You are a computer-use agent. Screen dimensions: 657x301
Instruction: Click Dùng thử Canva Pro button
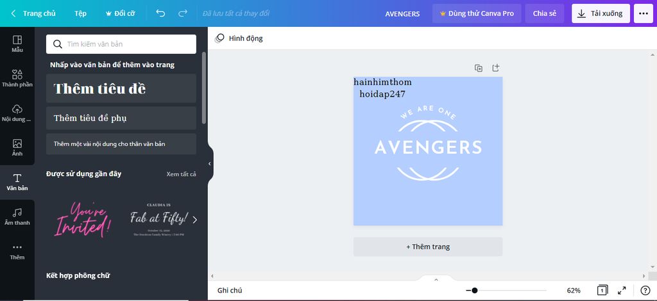pos(477,13)
